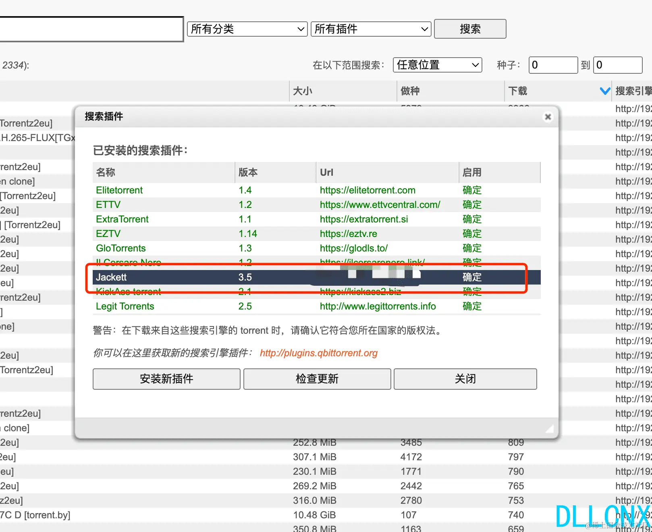Sort results by the 大小 column

343,91
